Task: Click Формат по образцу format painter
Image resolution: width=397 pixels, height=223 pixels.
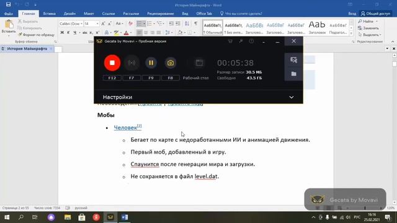Action: 37,35
